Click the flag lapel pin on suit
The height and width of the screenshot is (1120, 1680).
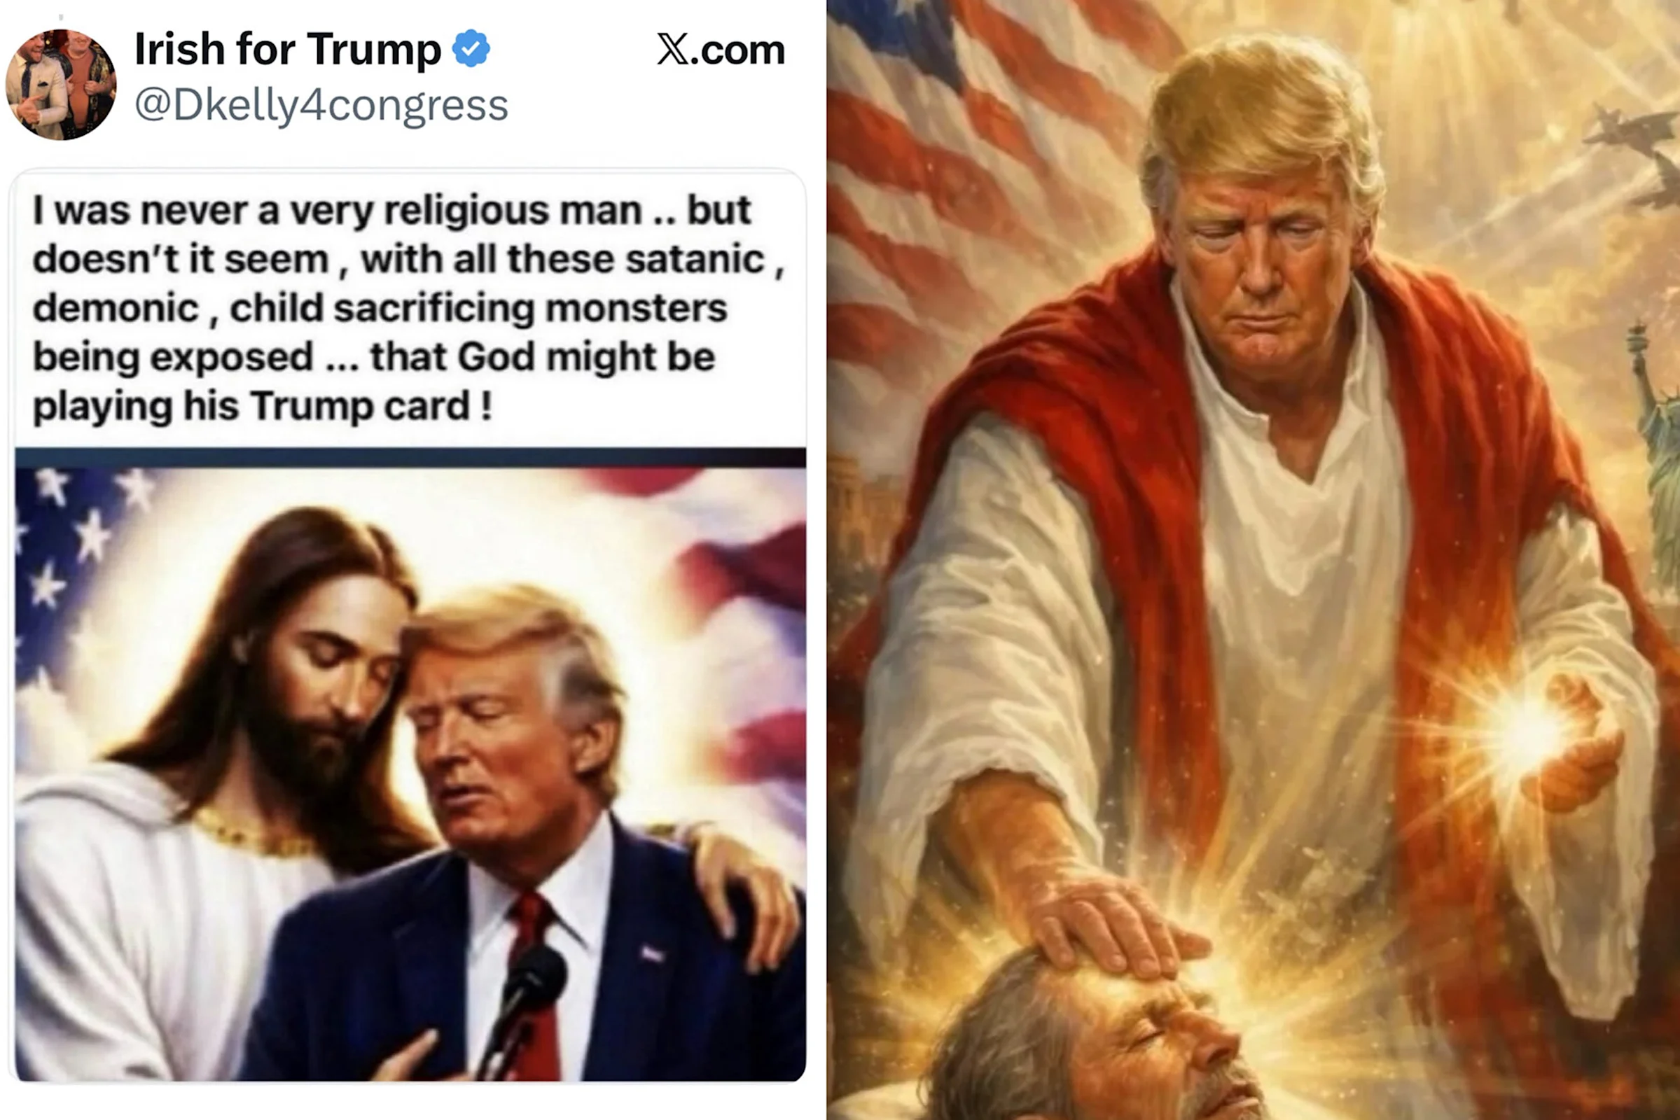click(651, 953)
